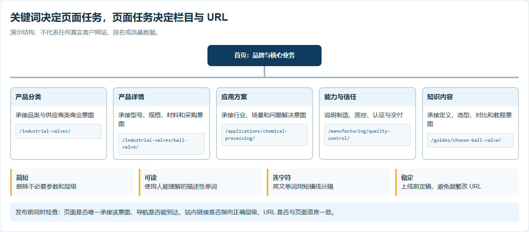This screenshot has width=529, height=232.
Task: Click the 首页：品牌与核心业务 root node
Action: (264, 56)
